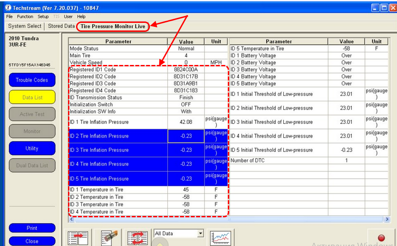Select the ID 5 Temperature in Tire row

tap(309, 48)
